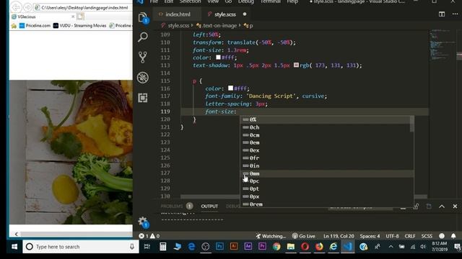Viewport: 462px width, 259px height.
Task: Choose 0cm from the suggestion list
Action: coord(326,135)
